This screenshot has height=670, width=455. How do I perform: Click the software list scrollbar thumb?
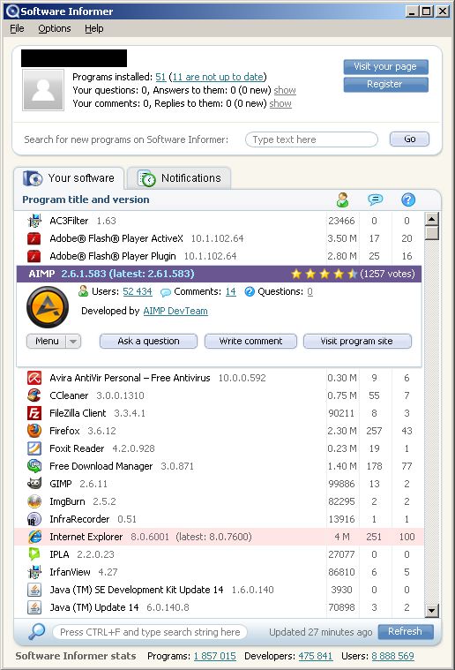pos(432,233)
